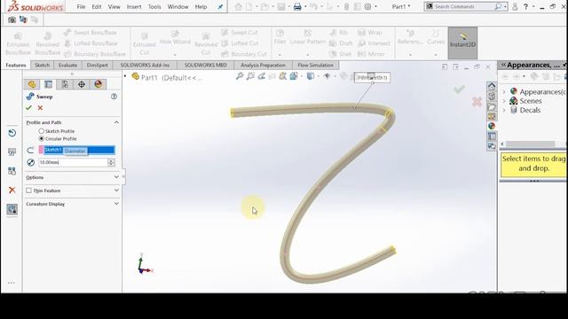
Task: Enable the Thin Feature checkbox
Action: coord(28,191)
